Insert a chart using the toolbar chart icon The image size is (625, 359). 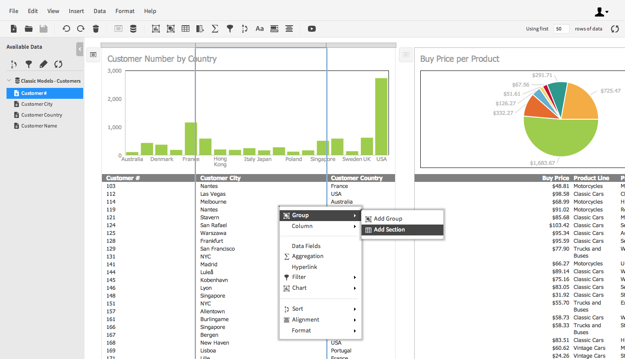point(156,29)
